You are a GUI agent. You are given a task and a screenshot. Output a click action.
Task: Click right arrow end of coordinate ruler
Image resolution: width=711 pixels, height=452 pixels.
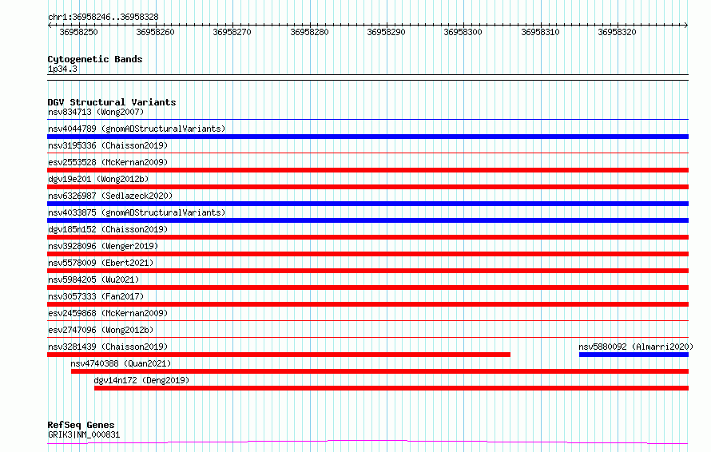[x=686, y=25]
